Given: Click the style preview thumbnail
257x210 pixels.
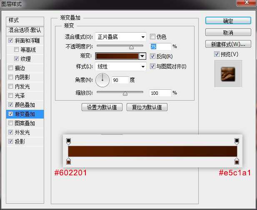Looking at the screenshot, I should [228, 74].
